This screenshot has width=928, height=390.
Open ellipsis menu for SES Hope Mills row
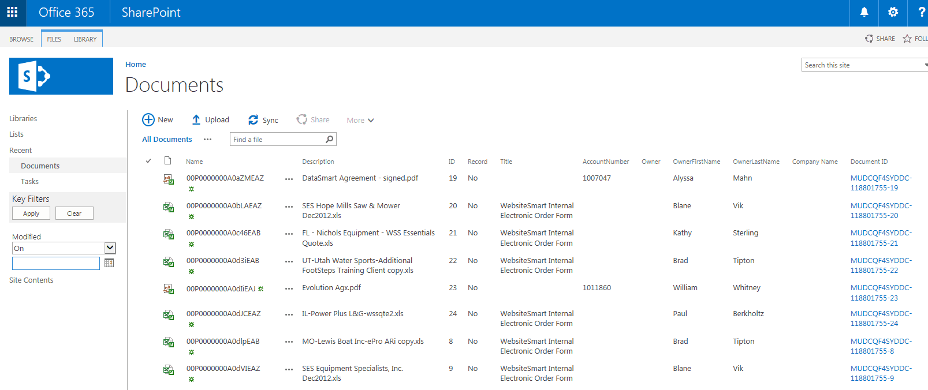coord(289,207)
